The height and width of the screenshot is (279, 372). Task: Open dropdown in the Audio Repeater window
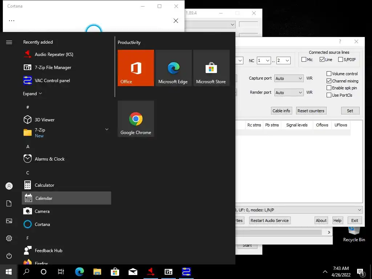click(232, 24)
